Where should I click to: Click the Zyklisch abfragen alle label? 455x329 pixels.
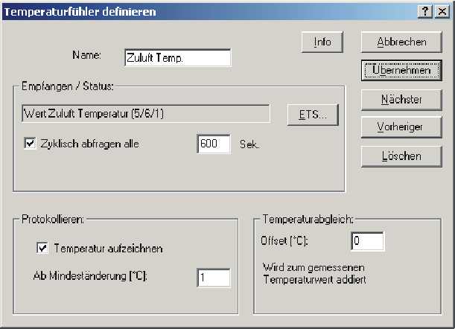click(x=89, y=144)
